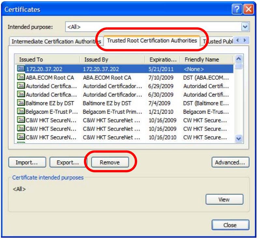Sort list by Issued By column

tap(112, 60)
